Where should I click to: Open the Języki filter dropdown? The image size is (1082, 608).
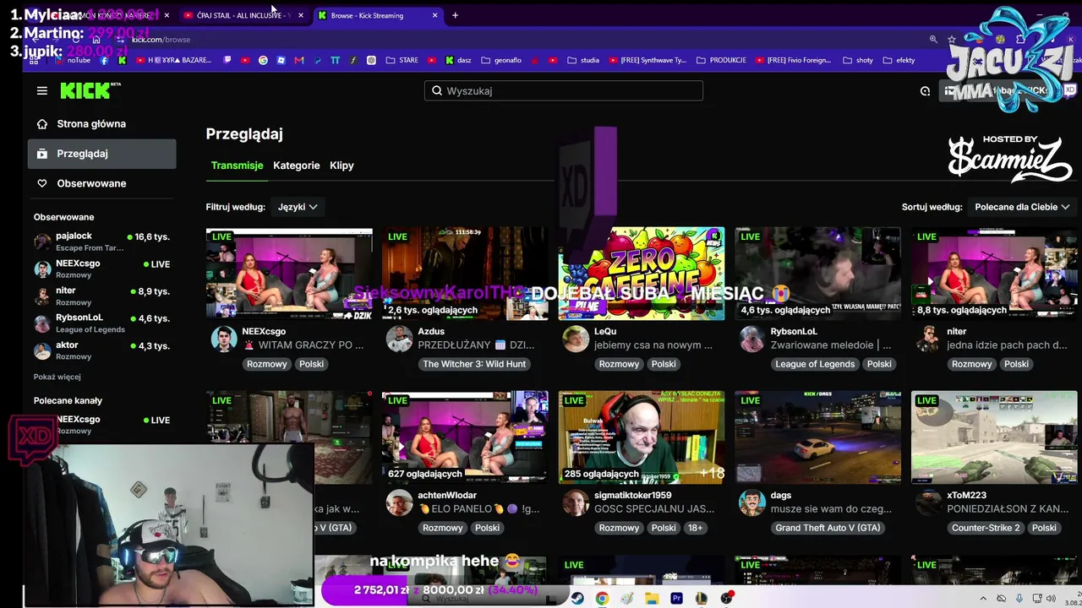[x=298, y=207]
